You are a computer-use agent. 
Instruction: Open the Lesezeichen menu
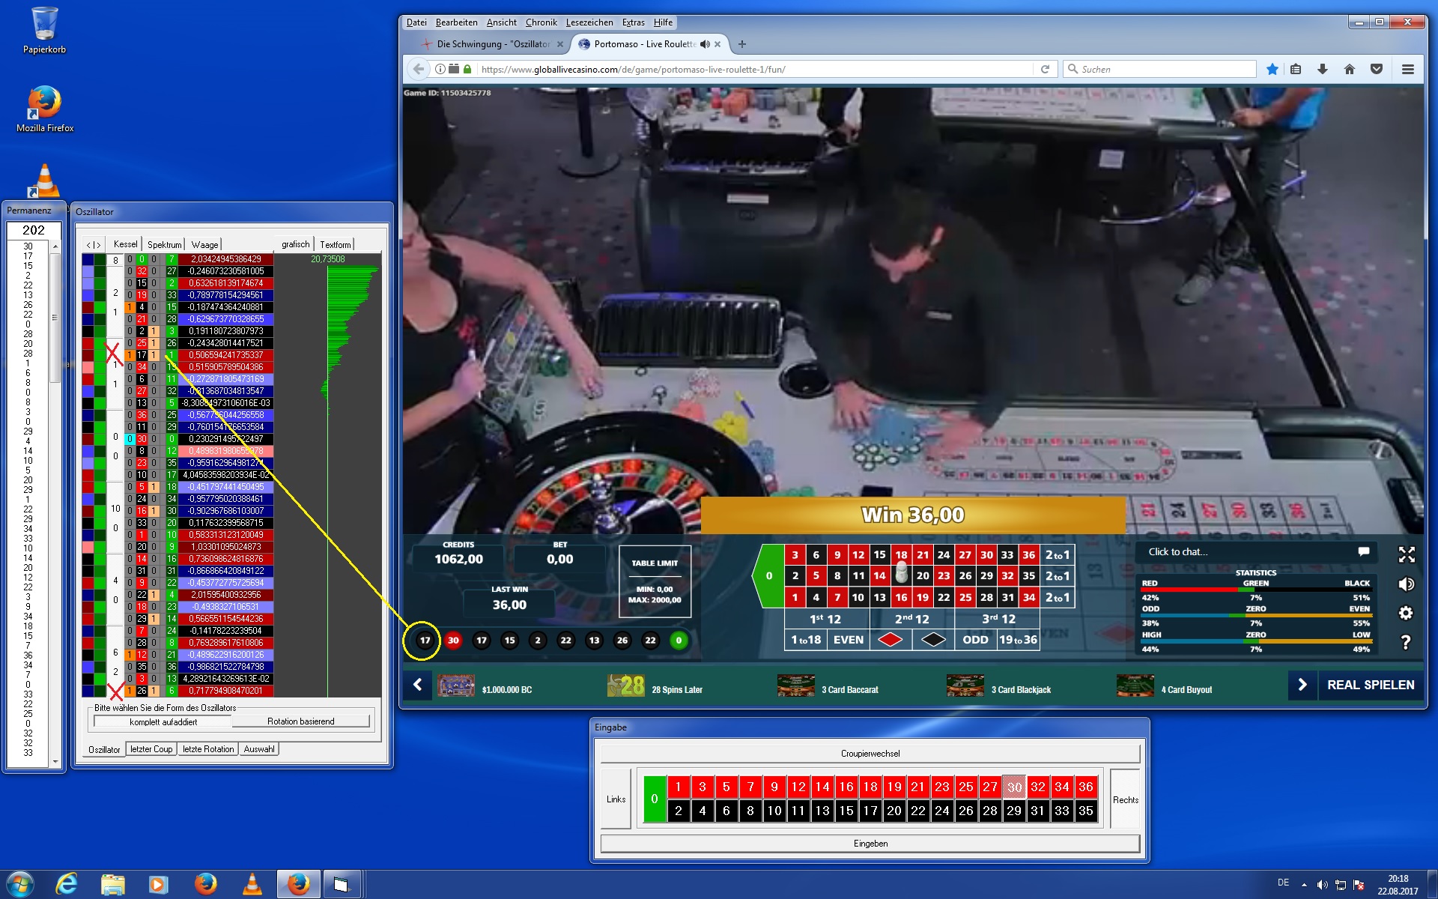pos(589,22)
